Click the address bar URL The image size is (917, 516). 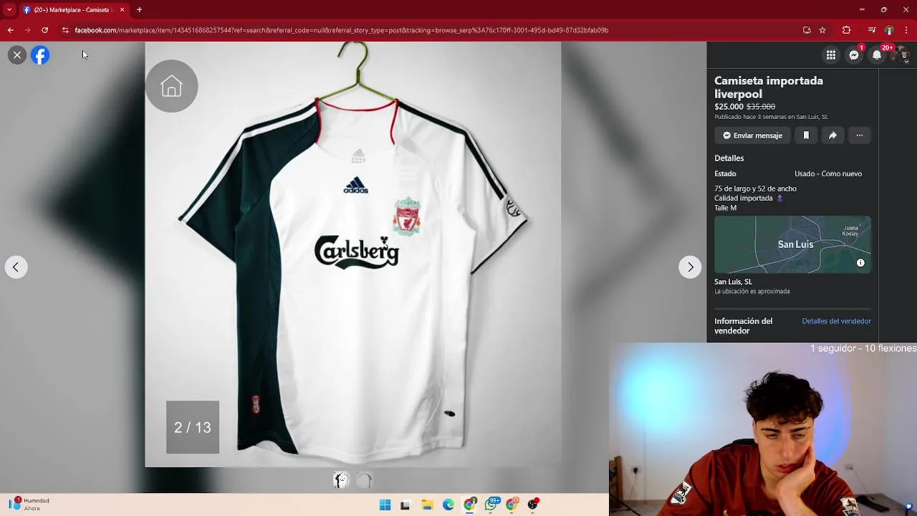click(x=342, y=30)
